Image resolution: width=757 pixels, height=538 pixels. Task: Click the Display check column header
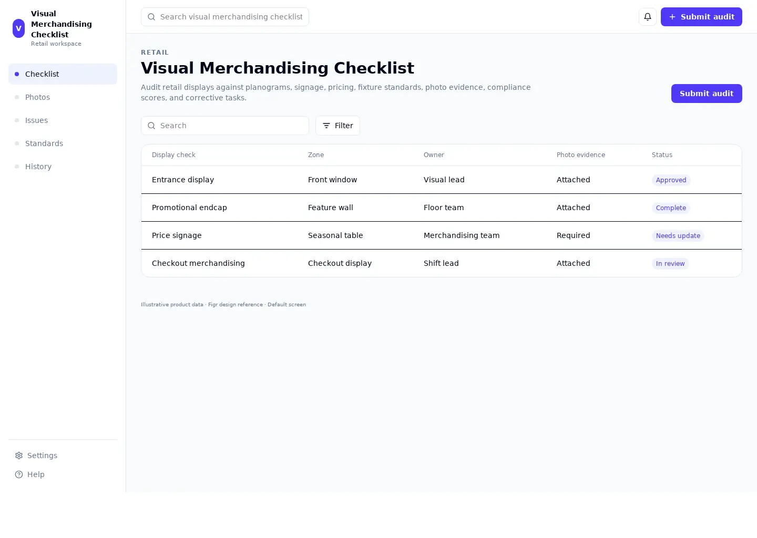tap(173, 155)
